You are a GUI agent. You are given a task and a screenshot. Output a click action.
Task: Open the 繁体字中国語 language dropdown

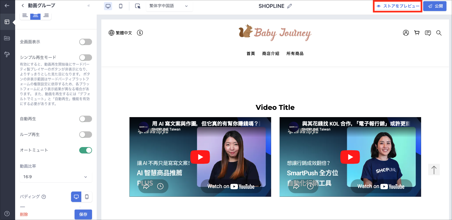[169, 6]
